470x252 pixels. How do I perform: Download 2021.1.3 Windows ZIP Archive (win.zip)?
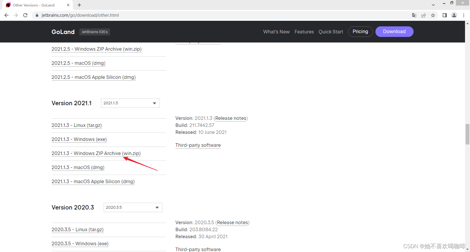pos(96,154)
